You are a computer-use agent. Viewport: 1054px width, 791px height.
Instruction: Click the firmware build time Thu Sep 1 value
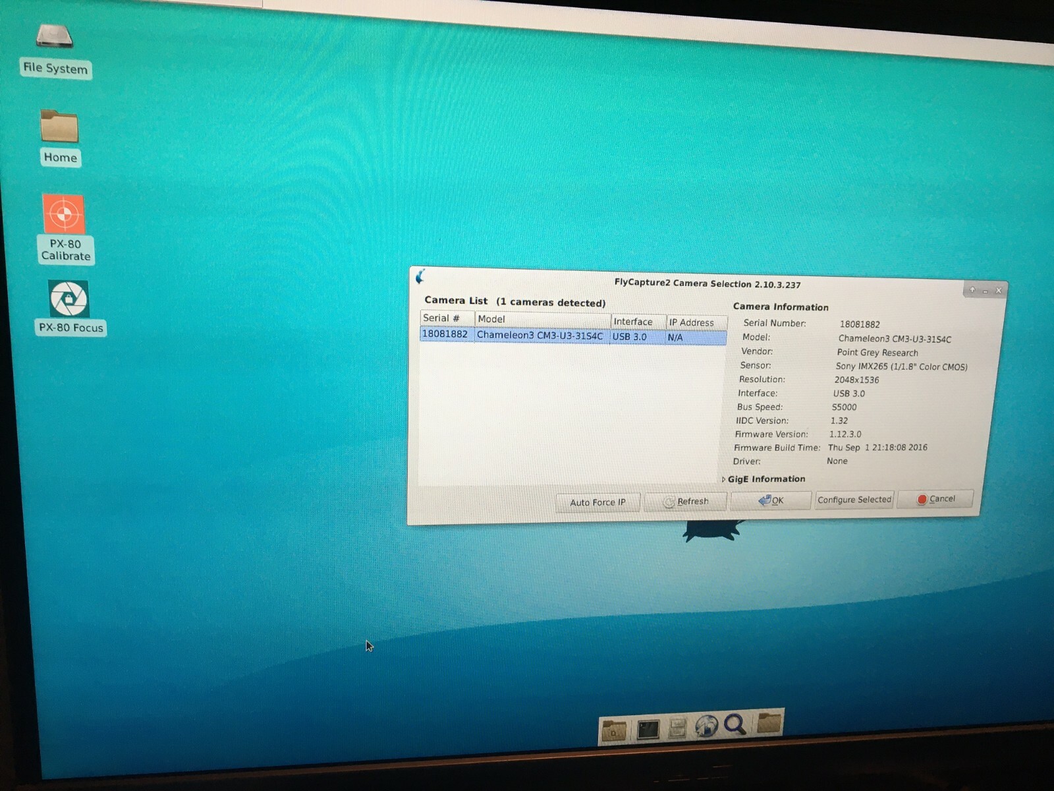pyautogui.click(x=877, y=448)
